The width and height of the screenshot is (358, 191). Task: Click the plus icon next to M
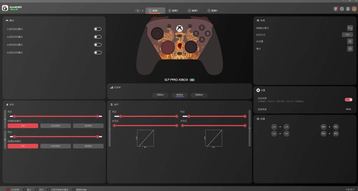[x=143, y=11]
